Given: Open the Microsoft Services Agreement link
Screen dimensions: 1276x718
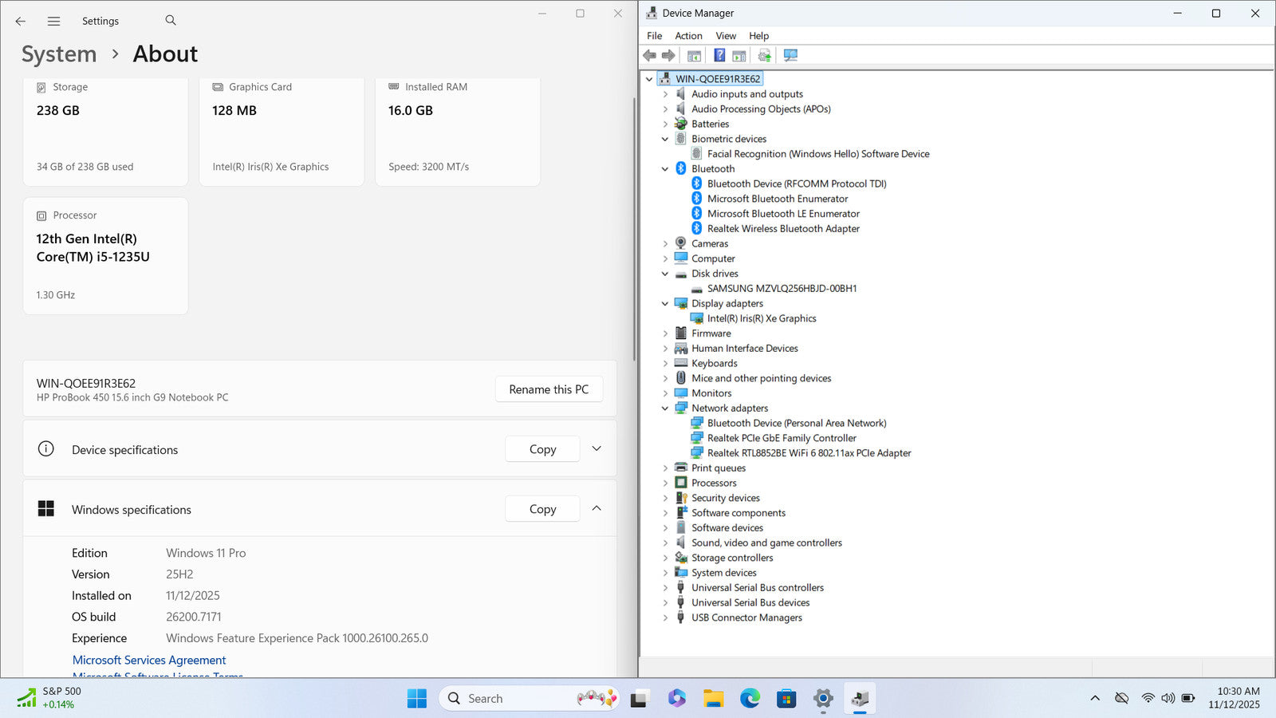Looking at the screenshot, I should pos(149,660).
